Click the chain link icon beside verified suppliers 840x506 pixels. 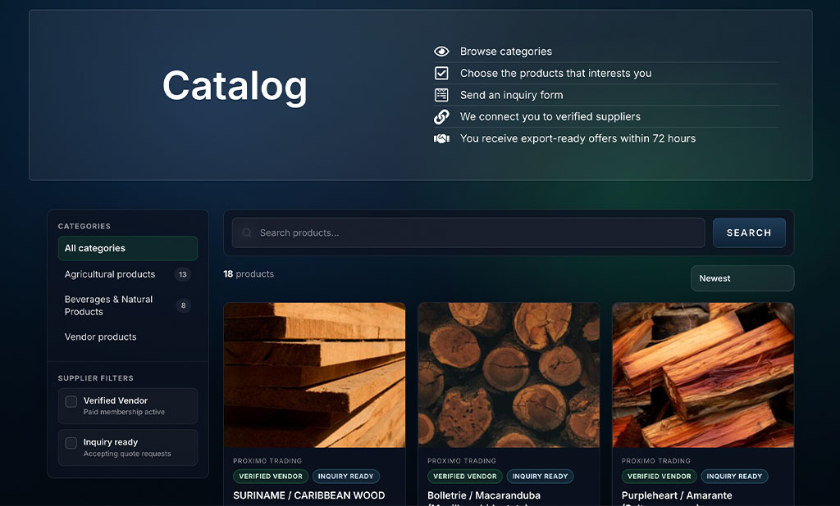(441, 116)
